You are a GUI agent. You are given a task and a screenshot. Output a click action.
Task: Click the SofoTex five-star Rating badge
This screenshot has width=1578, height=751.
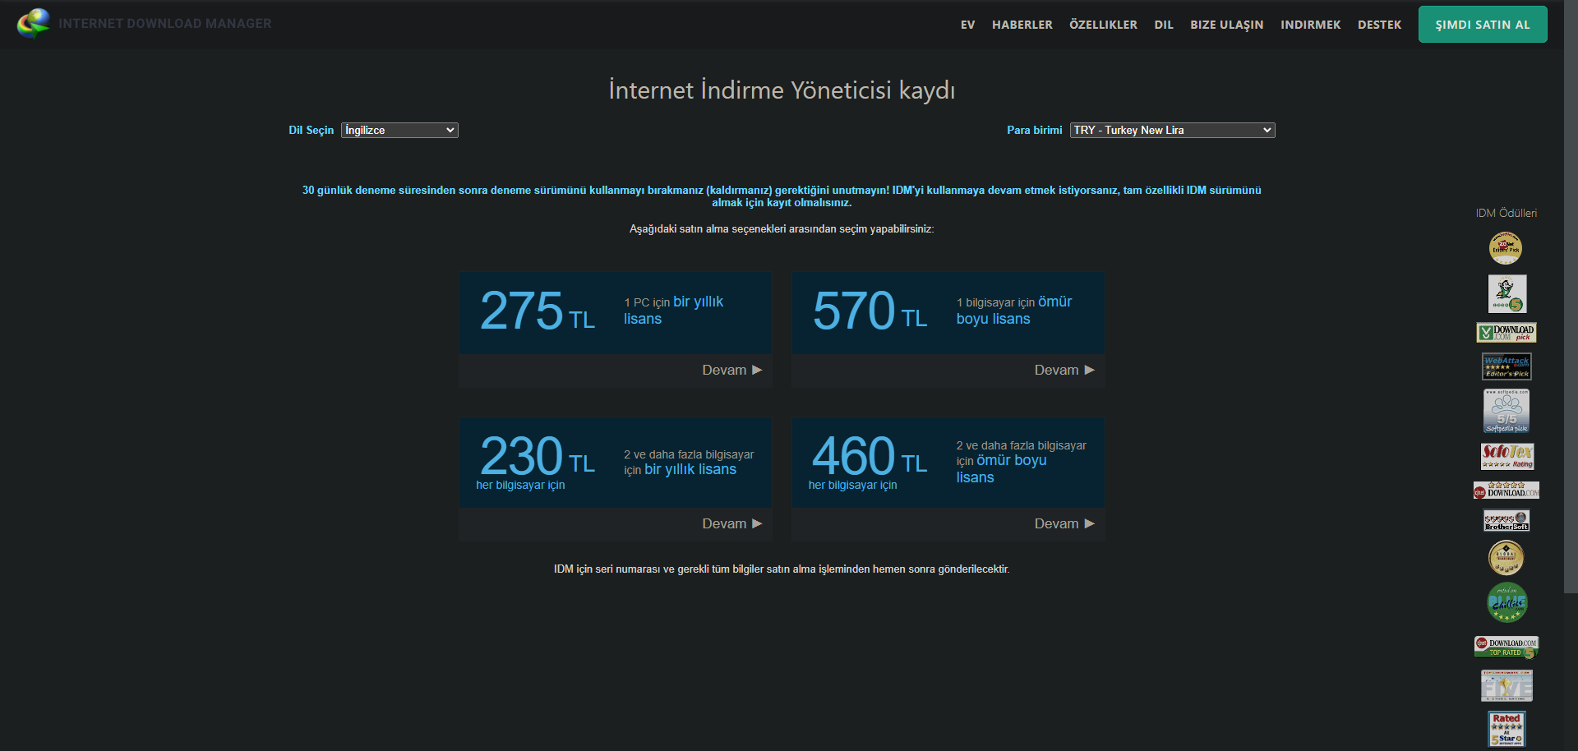[1507, 456]
